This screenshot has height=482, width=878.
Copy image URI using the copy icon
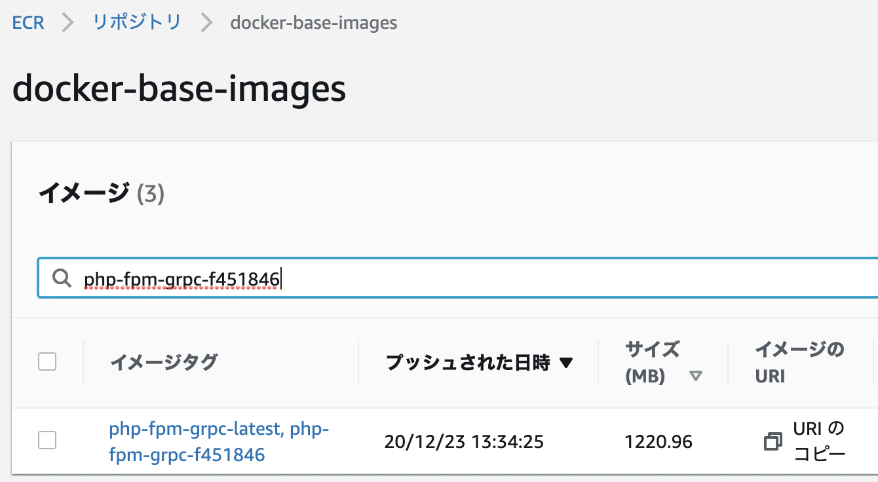[773, 442]
